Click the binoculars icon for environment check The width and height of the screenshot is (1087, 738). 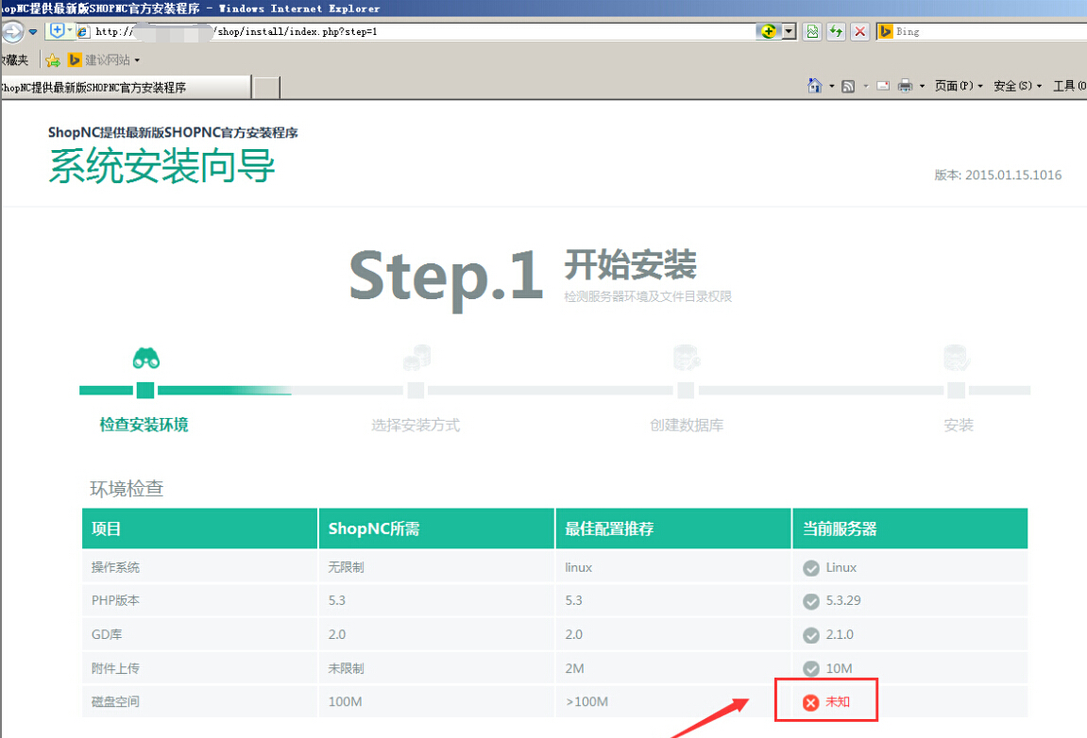point(145,359)
